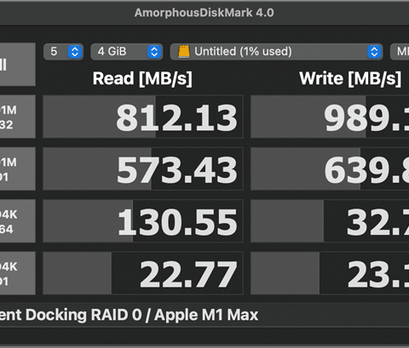Start the 1M queue depth 32 test
This screenshot has width=409, height=348.
point(18,117)
